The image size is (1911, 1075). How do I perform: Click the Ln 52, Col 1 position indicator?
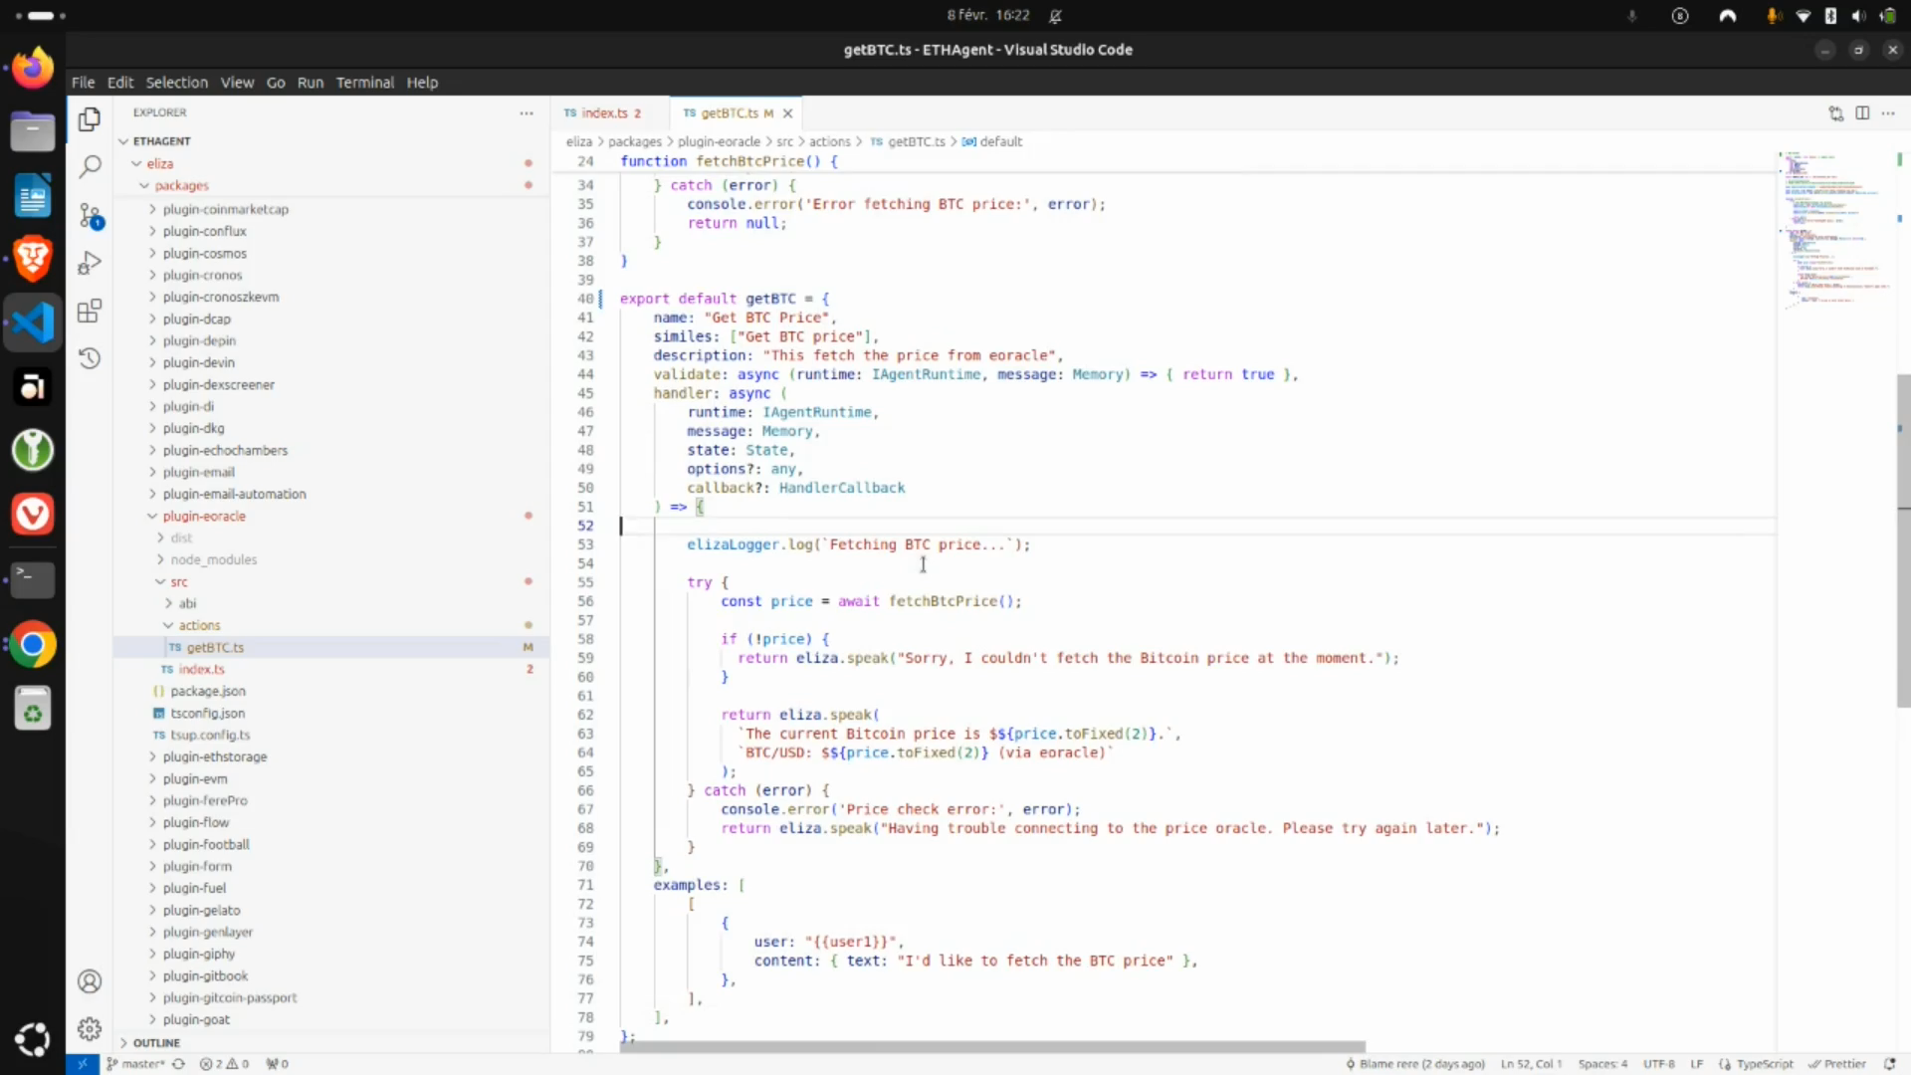click(x=1531, y=1064)
